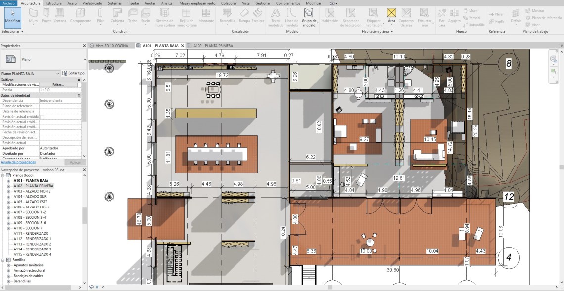Expand the Aparatos sanitarios family node
The width and height of the screenshot is (564, 291).
coord(8,265)
